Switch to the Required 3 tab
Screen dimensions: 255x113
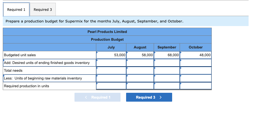pos(43,9)
